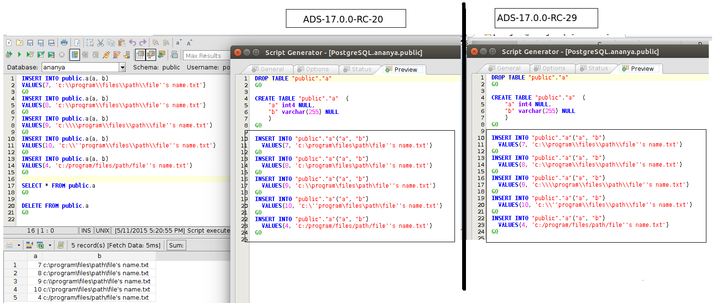Switch to General tab in RC-20 Script Generator
The image size is (715, 303).
268,69
